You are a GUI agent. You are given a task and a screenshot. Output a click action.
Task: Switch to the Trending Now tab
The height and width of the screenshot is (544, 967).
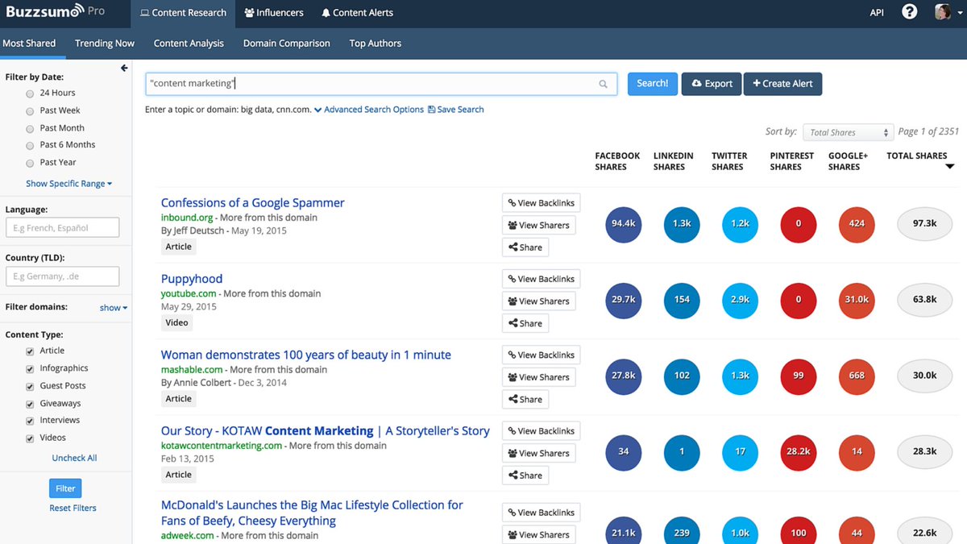[x=104, y=43]
